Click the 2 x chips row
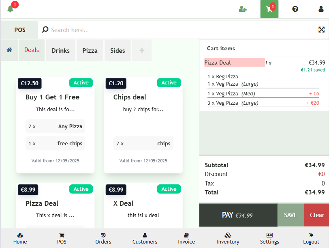 click(143, 143)
